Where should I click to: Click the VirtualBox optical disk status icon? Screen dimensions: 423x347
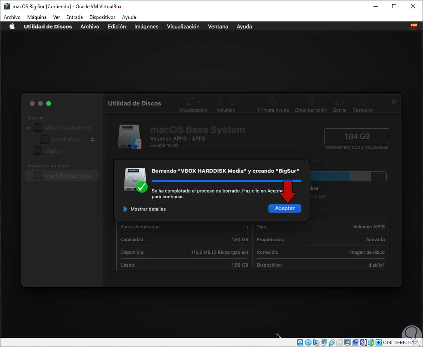tap(308, 342)
